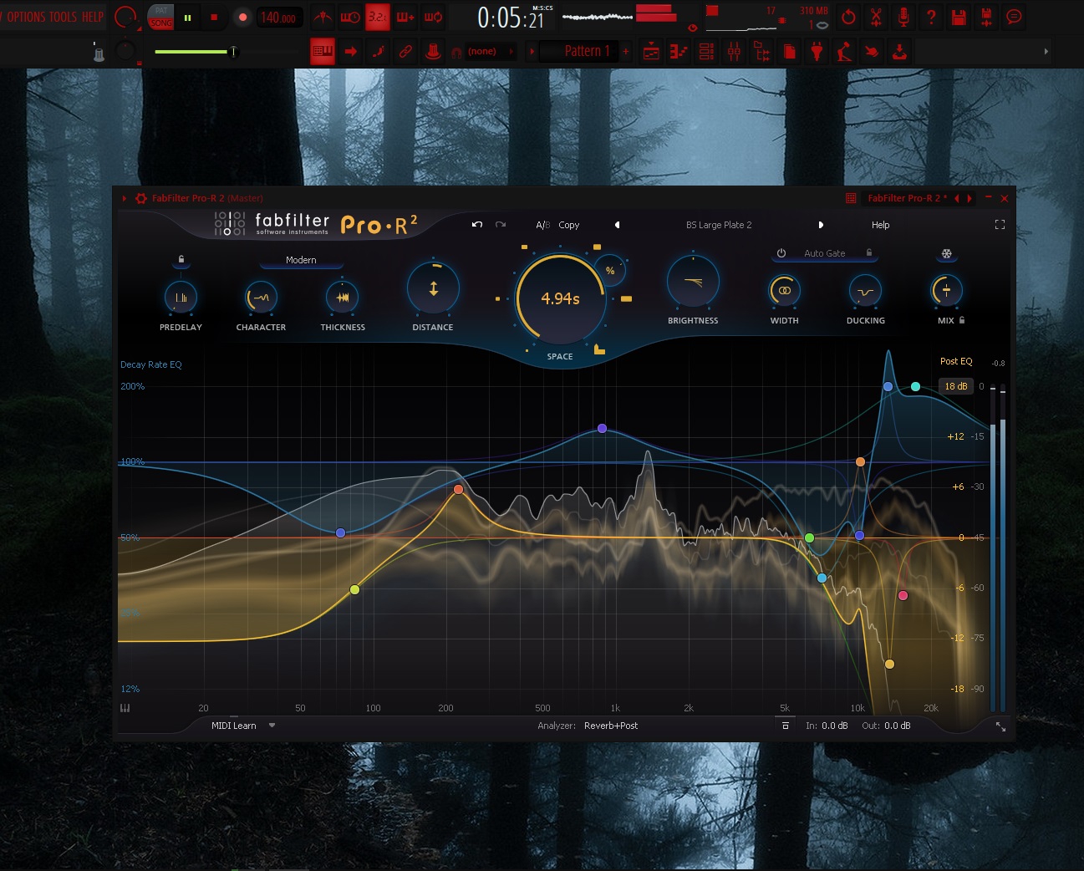Image resolution: width=1084 pixels, height=871 pixels.
Task: Click the piano display icon at bottom-left of EQ
Action: pos(125,708)
